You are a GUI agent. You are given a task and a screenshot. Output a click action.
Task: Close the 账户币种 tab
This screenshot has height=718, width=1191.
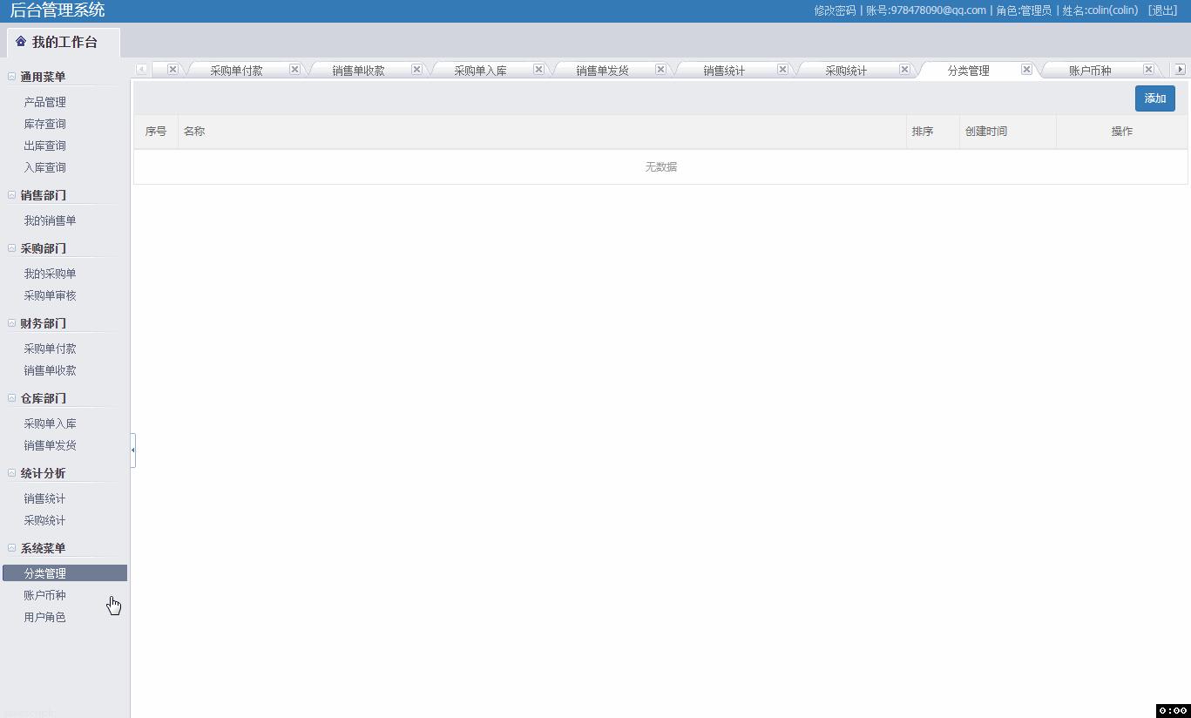(x=1148, y=68)
